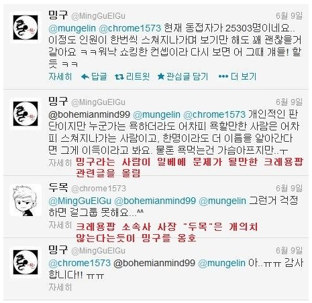Image resolution: width=312 pixels, height=303 pixels.
Task: Expand 자세히 on 두목's tweet
Action: tap(60, 225)
